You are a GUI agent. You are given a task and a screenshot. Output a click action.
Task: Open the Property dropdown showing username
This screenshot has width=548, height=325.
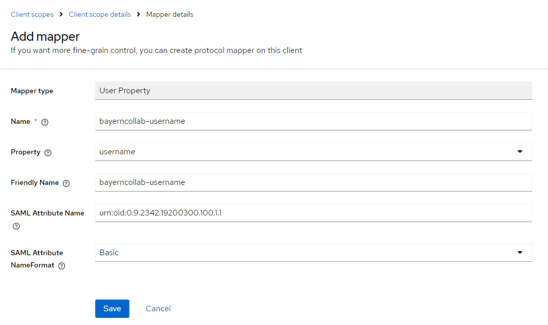pyautogui.click(x=306, y=152)
